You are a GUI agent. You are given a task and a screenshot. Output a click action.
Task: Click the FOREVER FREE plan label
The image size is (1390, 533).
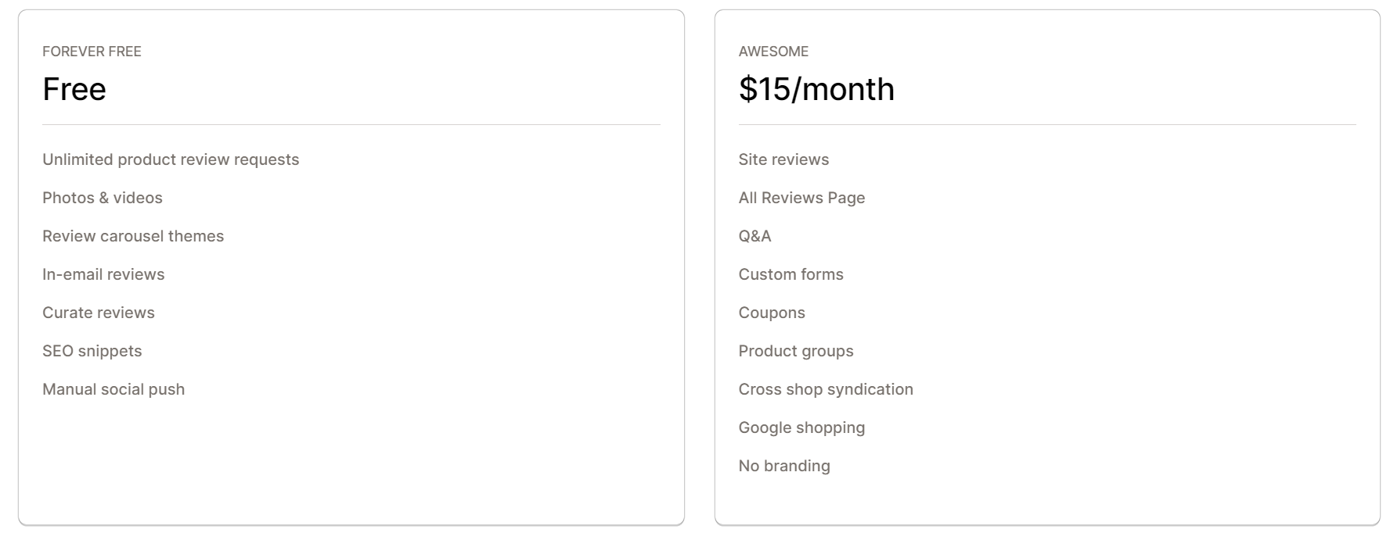[x=92, y=52]
